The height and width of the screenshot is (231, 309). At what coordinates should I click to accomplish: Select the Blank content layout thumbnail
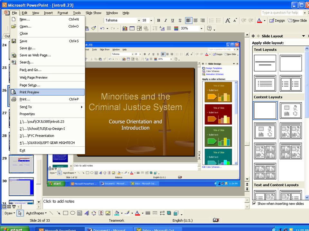(265, 110)
